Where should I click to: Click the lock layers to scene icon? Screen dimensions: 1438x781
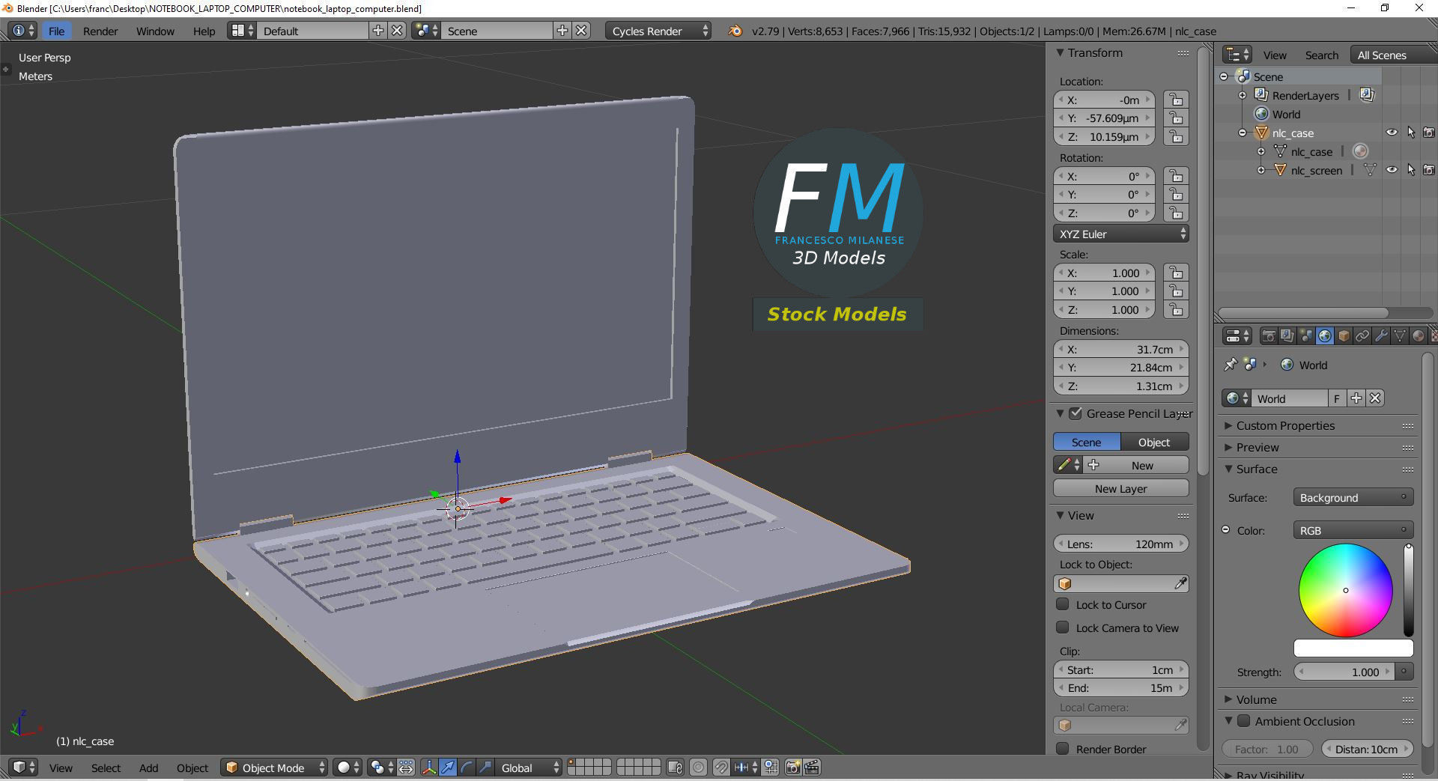tap(675, 768)
